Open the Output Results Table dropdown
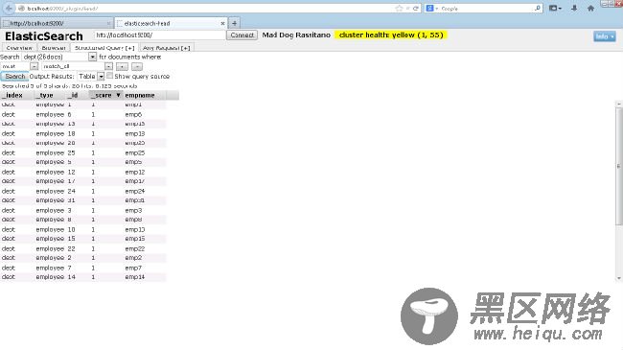 coord(91,76)
